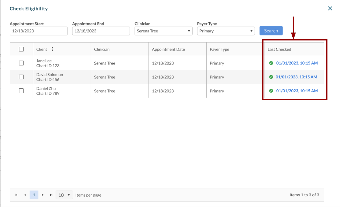This screenshot has width=340, height=207.
Task: Change items per page dropdown
Action: tap(64, 195)
